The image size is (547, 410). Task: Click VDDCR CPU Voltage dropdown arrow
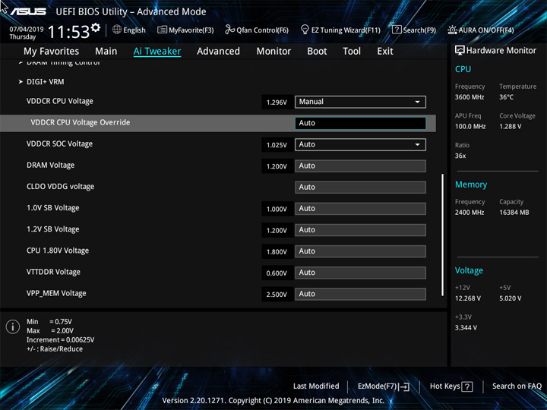[x=417, y=102]
